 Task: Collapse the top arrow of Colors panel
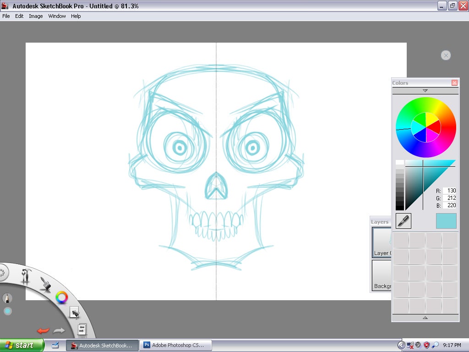[x=425, y=91]
